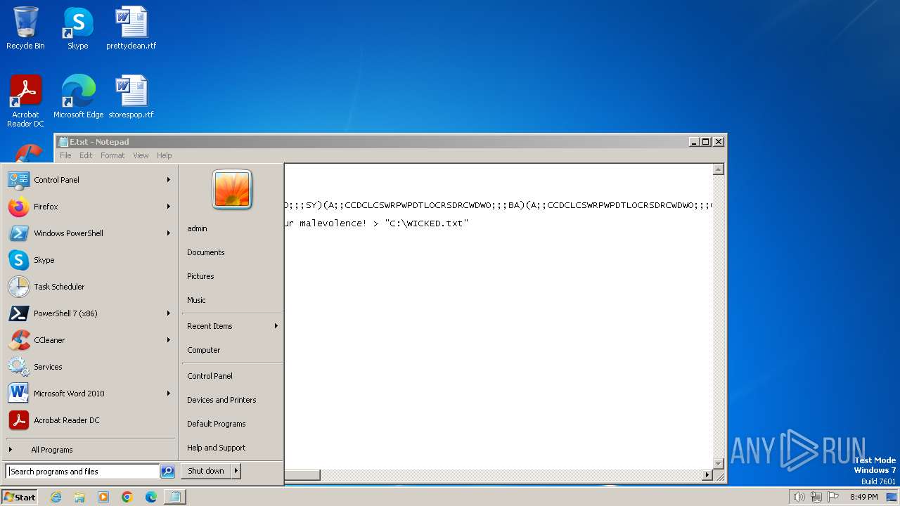900x506 pixels.
Task: Launch Acrobat Reader DC from Start menu
Action: coord(89,420)
